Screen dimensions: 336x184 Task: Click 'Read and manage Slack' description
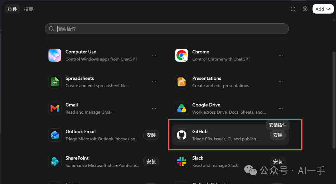click(x=215, y=166)
